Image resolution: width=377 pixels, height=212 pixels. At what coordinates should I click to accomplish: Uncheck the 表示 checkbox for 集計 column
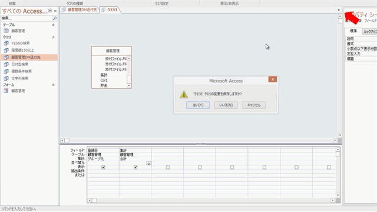(135, 167)
